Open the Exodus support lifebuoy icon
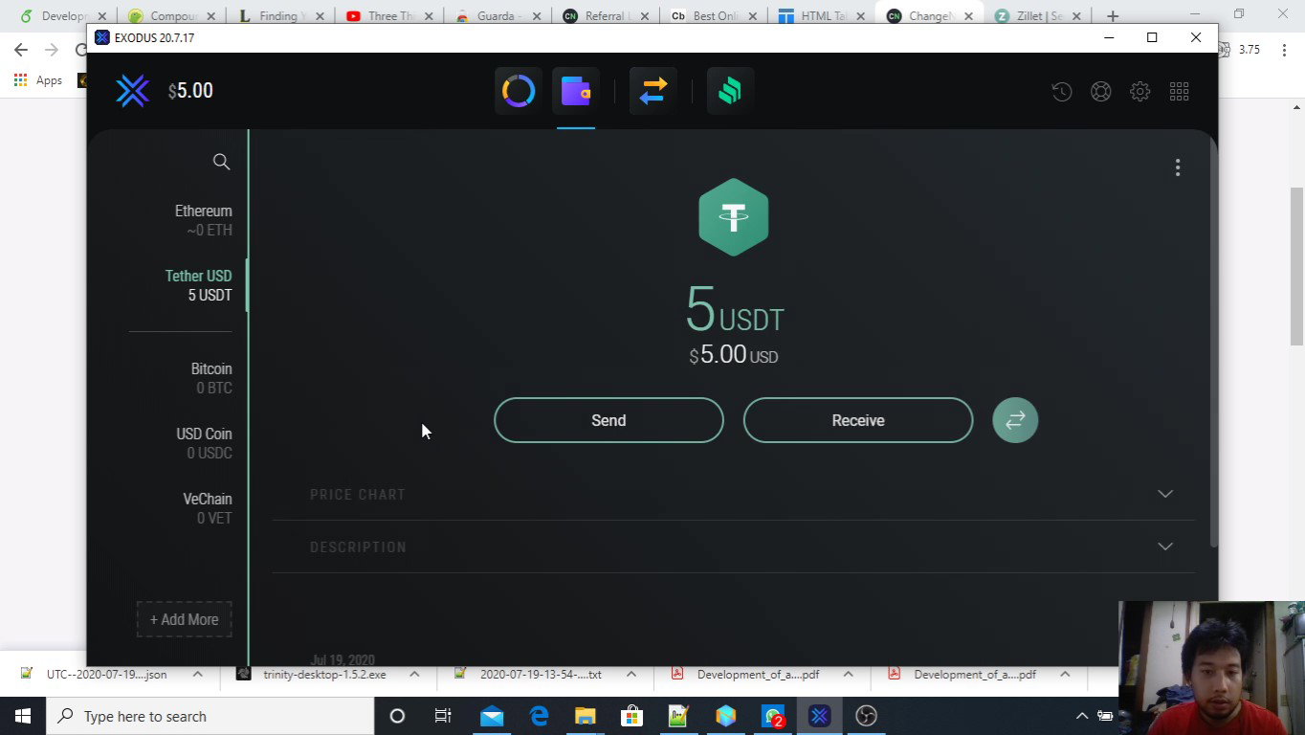Viewport: 1305px width, 735px height. [1101, 92]
